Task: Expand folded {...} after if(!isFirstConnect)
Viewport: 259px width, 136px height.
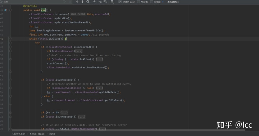Action: pos(79,51)
